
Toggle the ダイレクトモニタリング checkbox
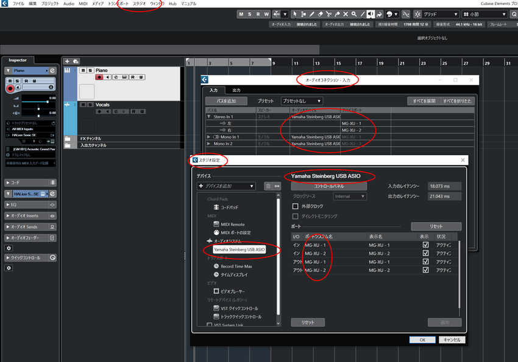click(296, 216)
